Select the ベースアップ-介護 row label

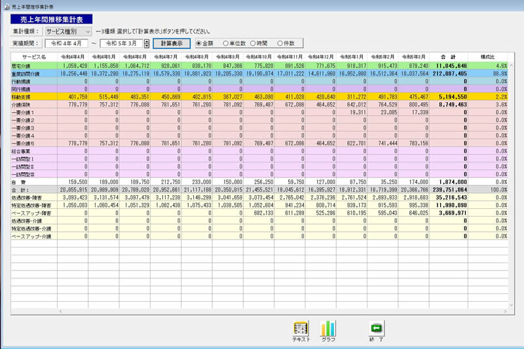(34, 236)
